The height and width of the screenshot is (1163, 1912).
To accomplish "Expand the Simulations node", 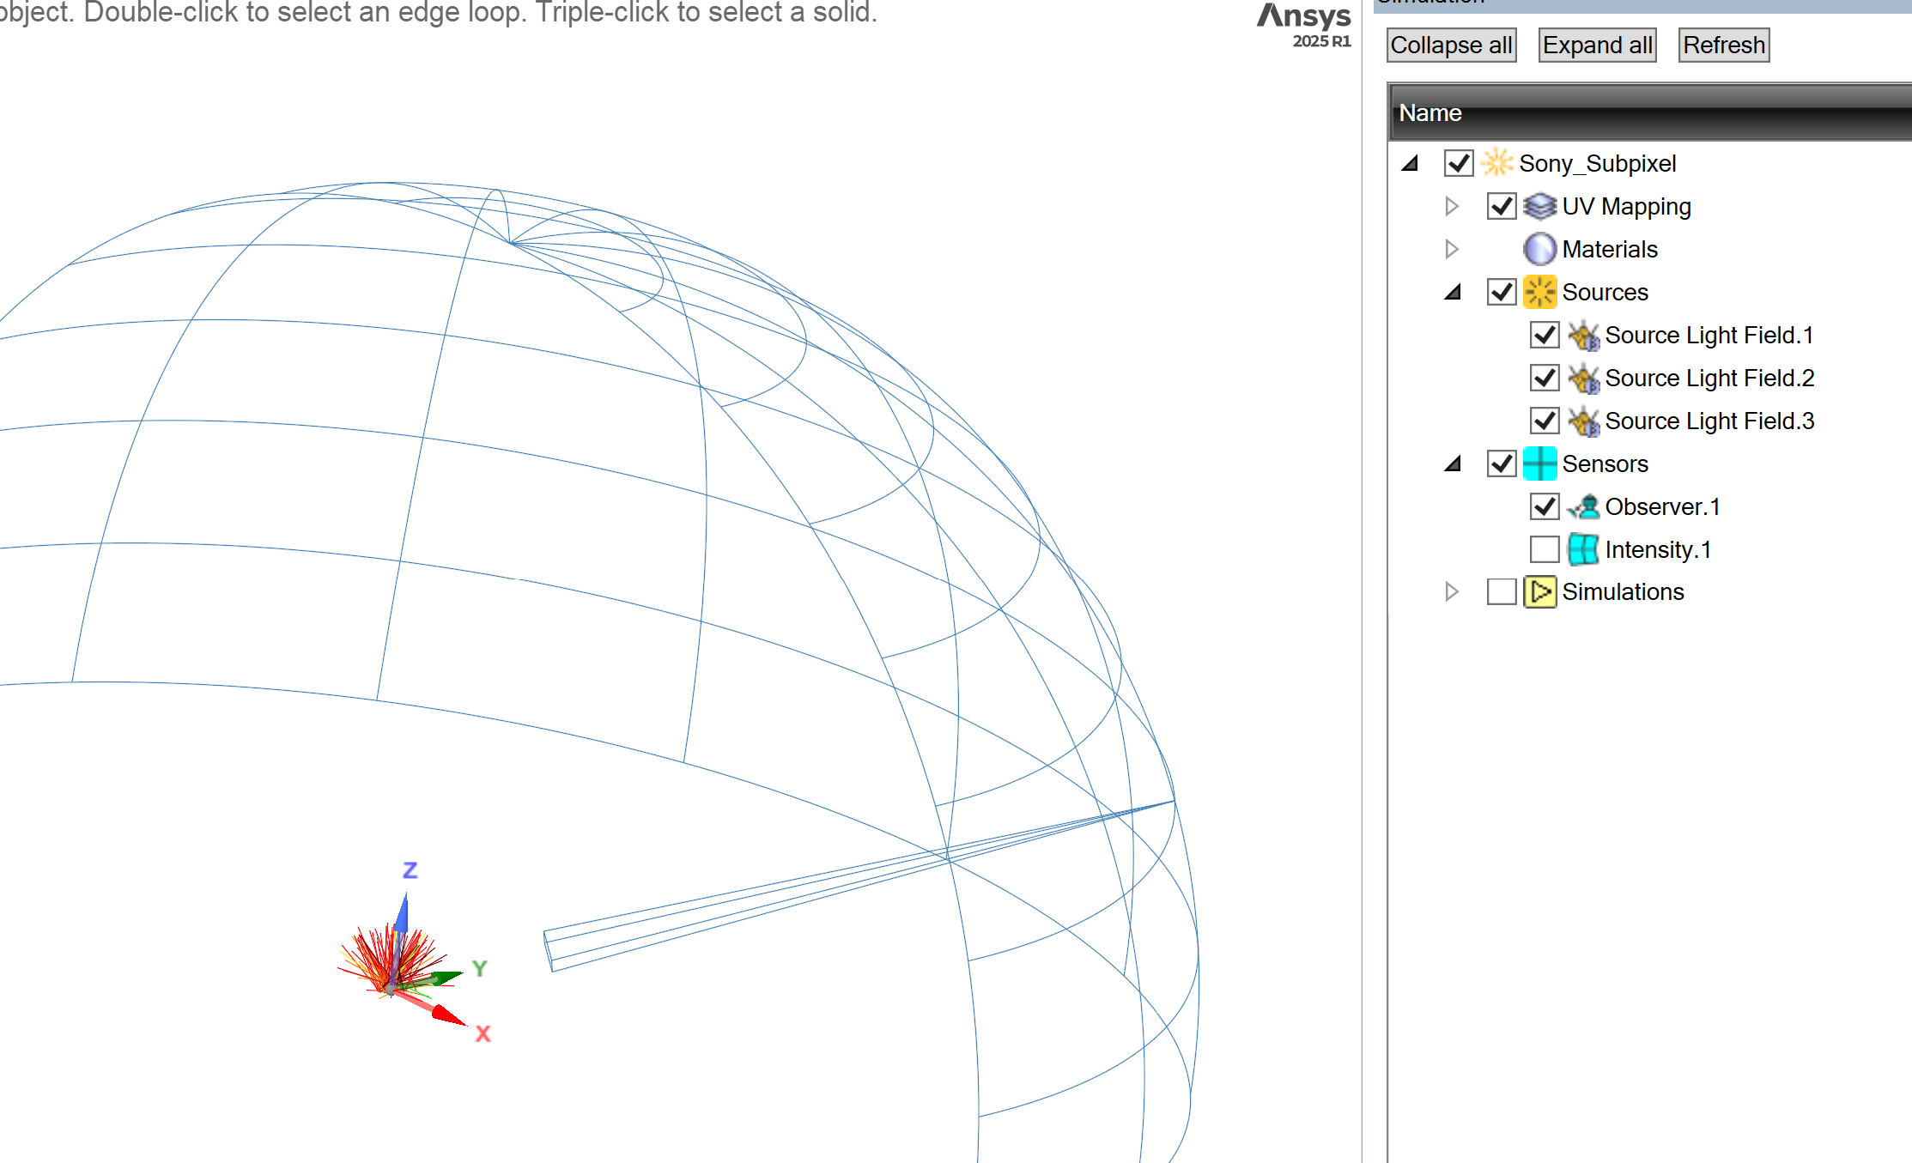I will [x=1452, y=591].
